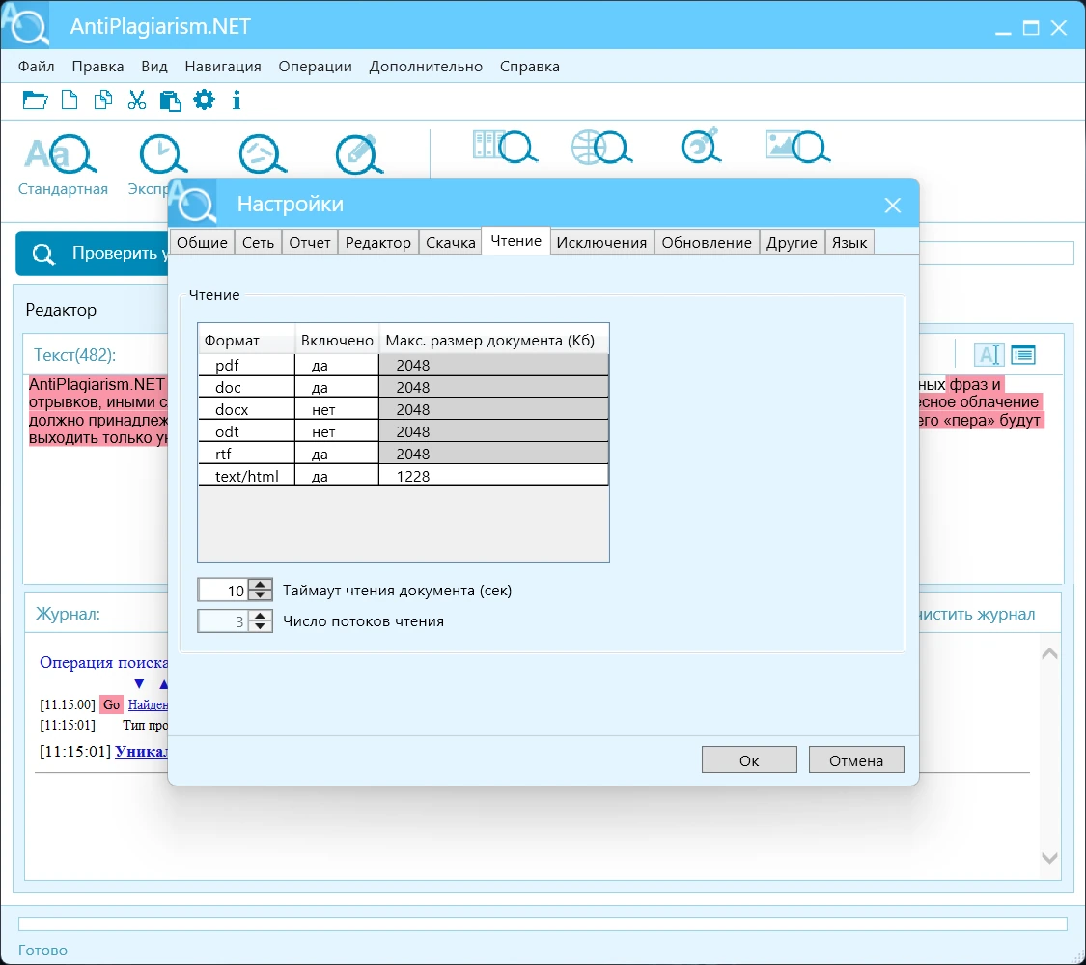Screen dimensions: 1086x965
Task: Switch to the Обновление tab
Action: click(x=707, y=242)
